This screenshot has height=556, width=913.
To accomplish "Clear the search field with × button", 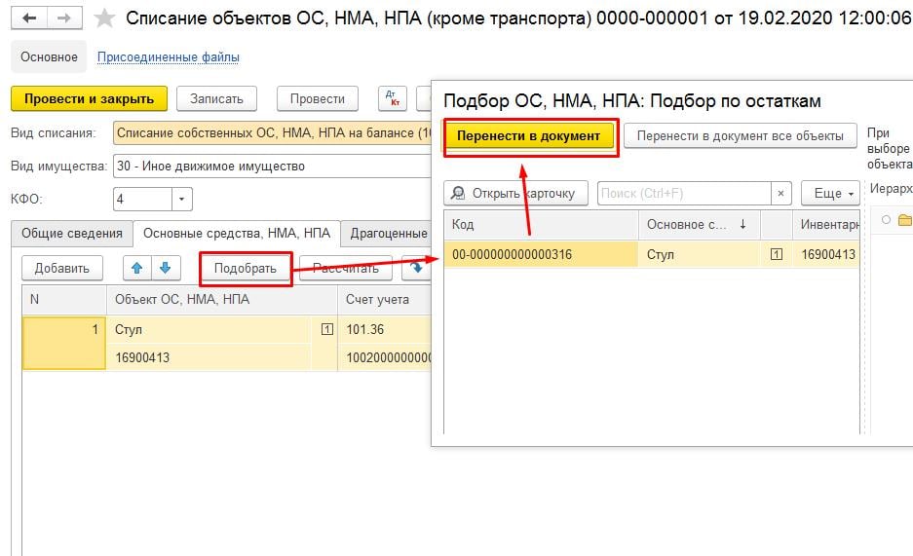I will [x=780, y=193].
